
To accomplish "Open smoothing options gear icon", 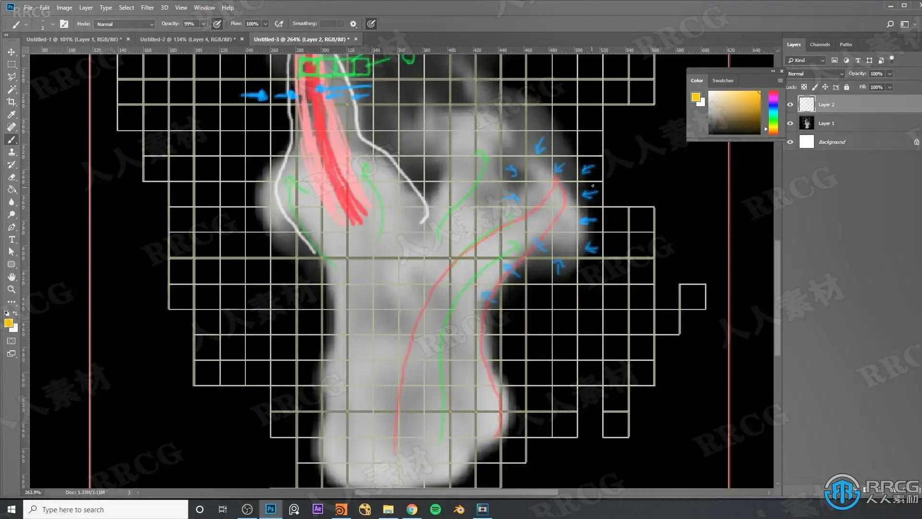I will (353, 24).
